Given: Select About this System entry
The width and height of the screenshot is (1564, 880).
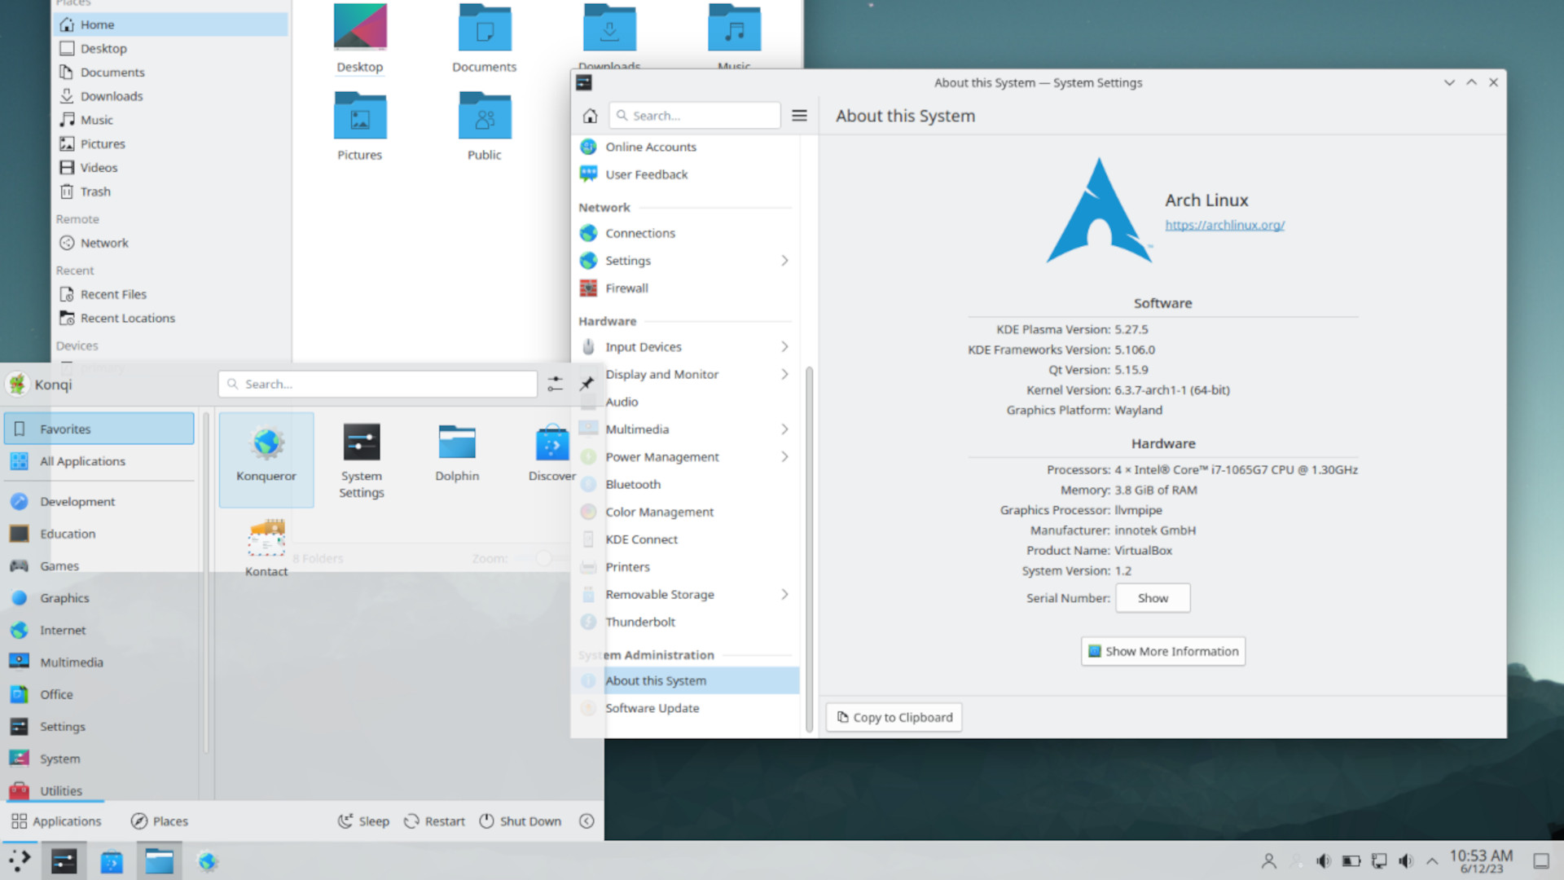Looking at the screenshot, I should [x=686, y=681].
